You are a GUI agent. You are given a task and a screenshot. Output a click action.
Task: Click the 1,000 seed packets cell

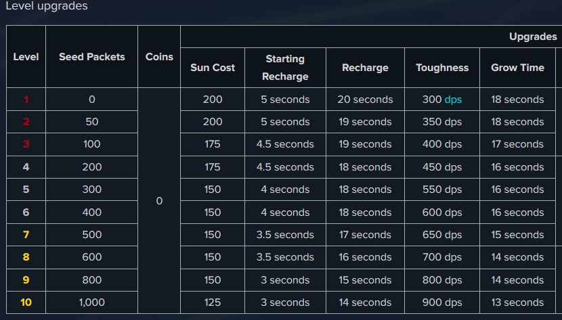(x=91, y=302)
